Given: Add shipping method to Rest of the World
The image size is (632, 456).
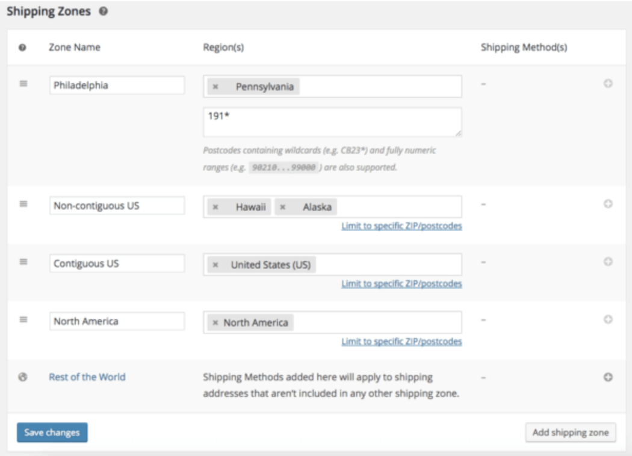Looking at the screenshot, I should (x=608, y=377).
